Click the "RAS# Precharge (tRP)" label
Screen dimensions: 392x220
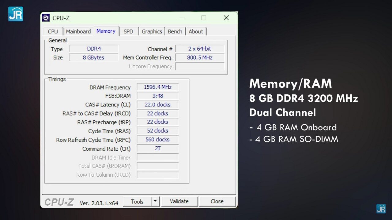104,122
